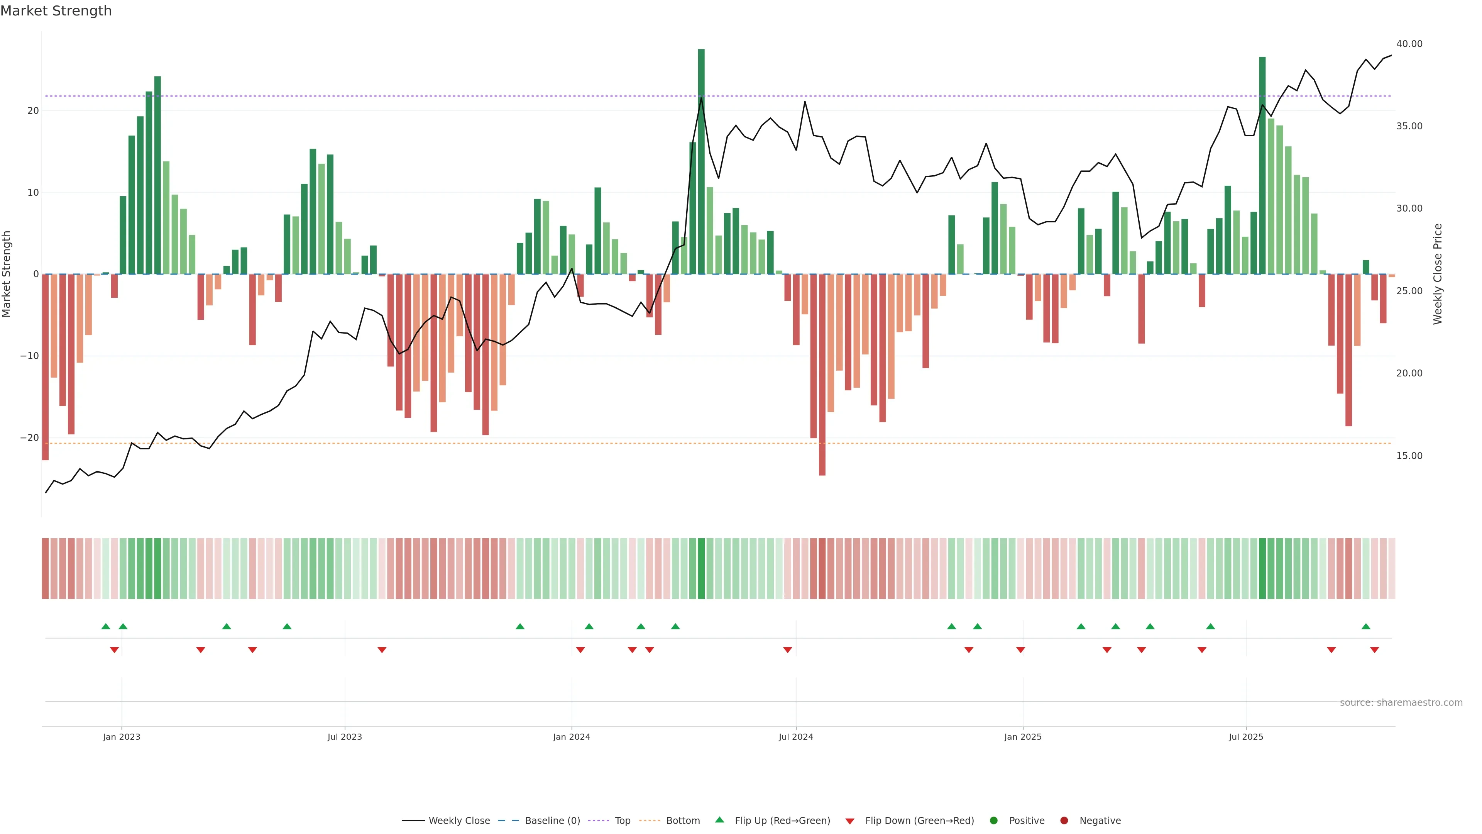Click the darkest green heatmap cell near mid-2024
Viewport: 1482px width, 834px height.
click(x=701, y=568)
